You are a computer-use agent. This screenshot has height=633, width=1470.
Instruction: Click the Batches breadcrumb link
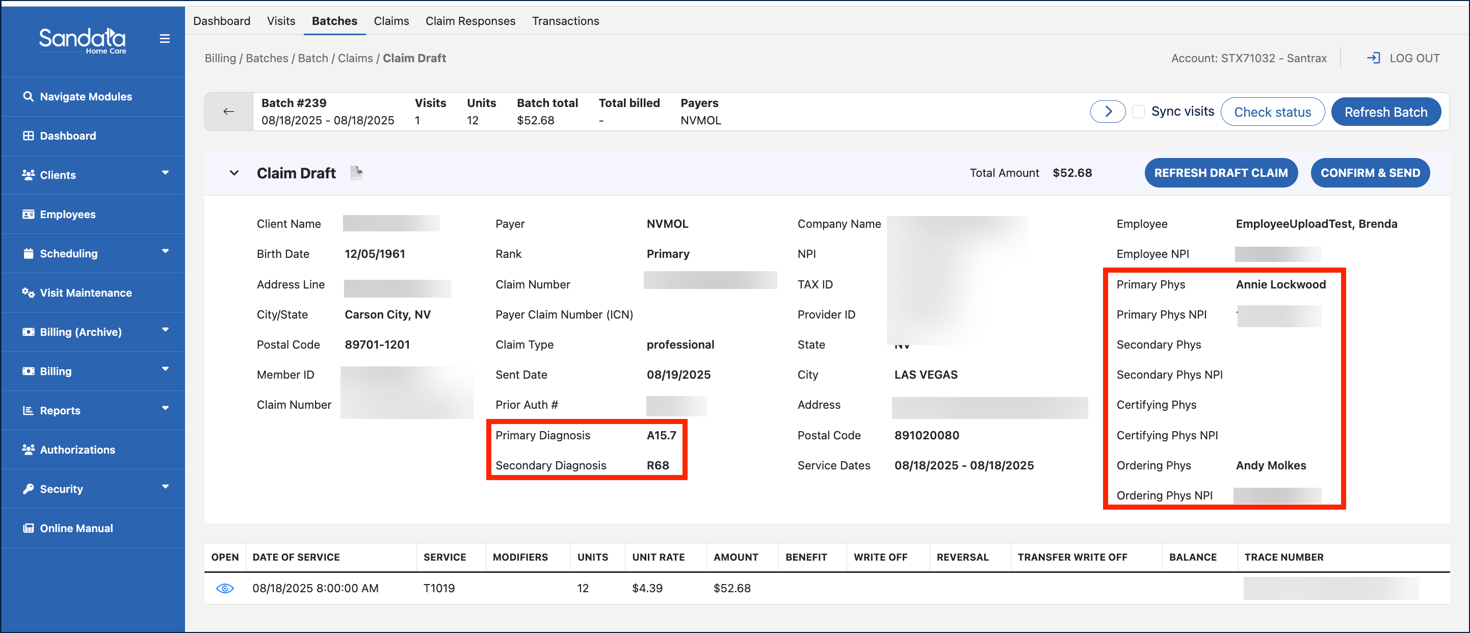[267, 58]
